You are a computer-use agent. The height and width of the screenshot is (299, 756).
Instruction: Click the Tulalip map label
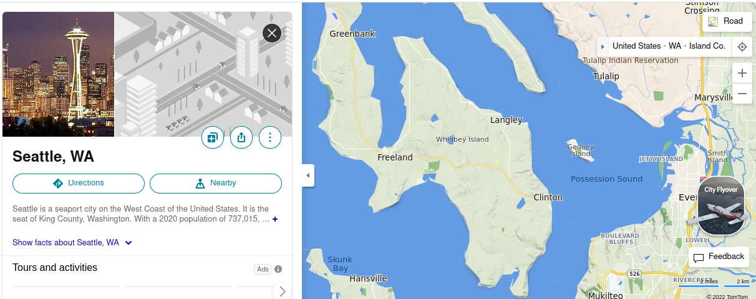click(606, 76)
